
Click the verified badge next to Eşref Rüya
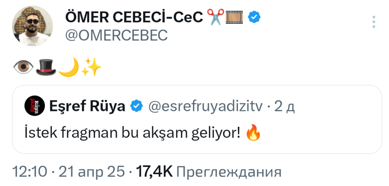click(x=137, y=106)
